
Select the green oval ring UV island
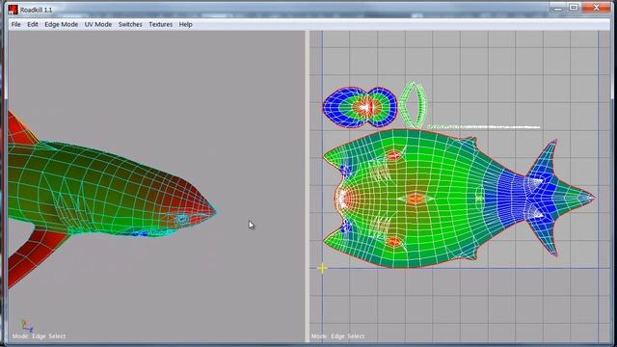pyautogui.click(x=413, y=105)
